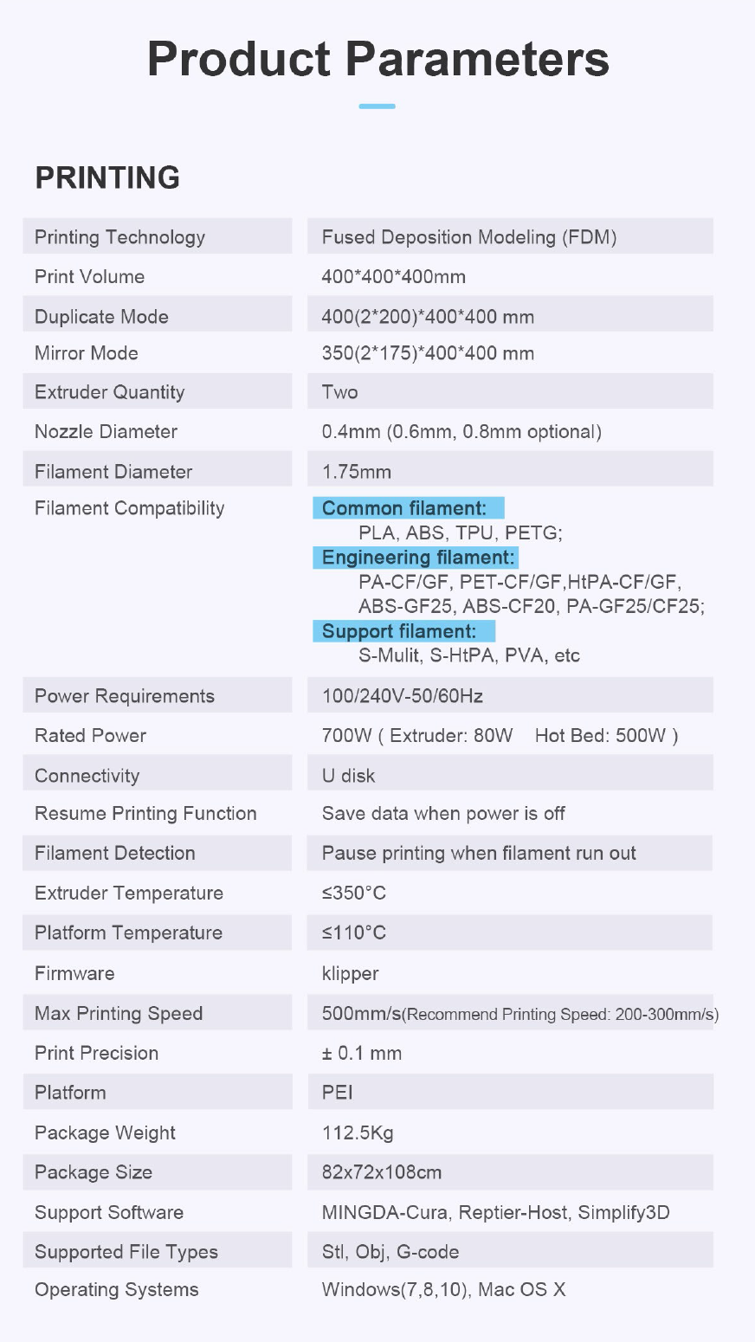Click the Package Weight 112.5Kg value

[358, 1132]
